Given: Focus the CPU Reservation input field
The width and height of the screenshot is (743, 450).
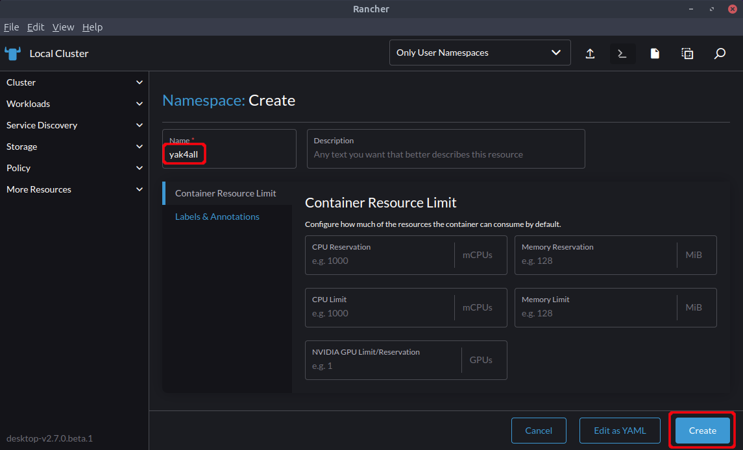Looking at the screenshot, I should 380,261.
